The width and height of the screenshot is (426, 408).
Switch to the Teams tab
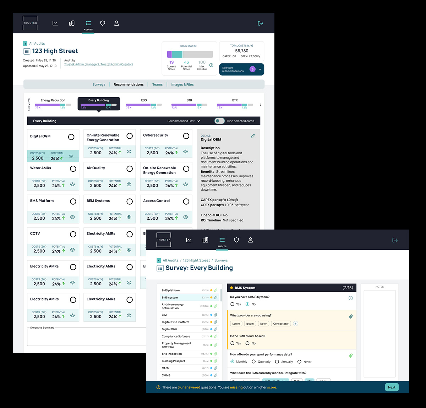point(157,84)
